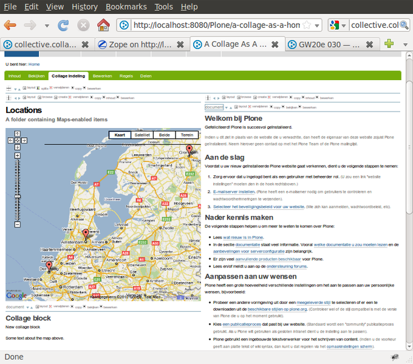413x364 pixels.
Task: Open the Bookmarks menu
Action: [x=126, y=7]
